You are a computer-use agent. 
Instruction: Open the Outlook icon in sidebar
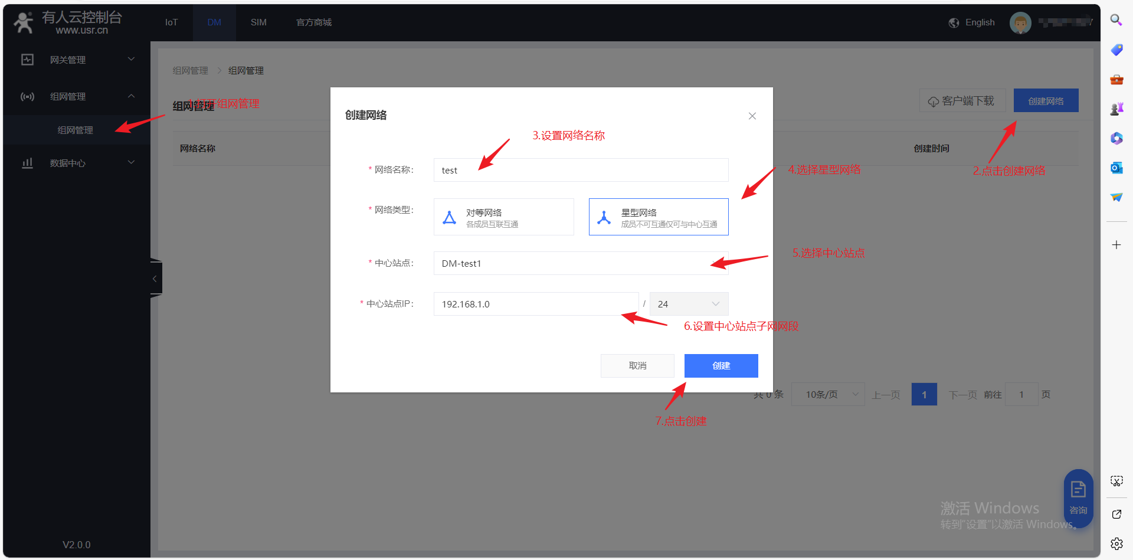coord(1116,168)
